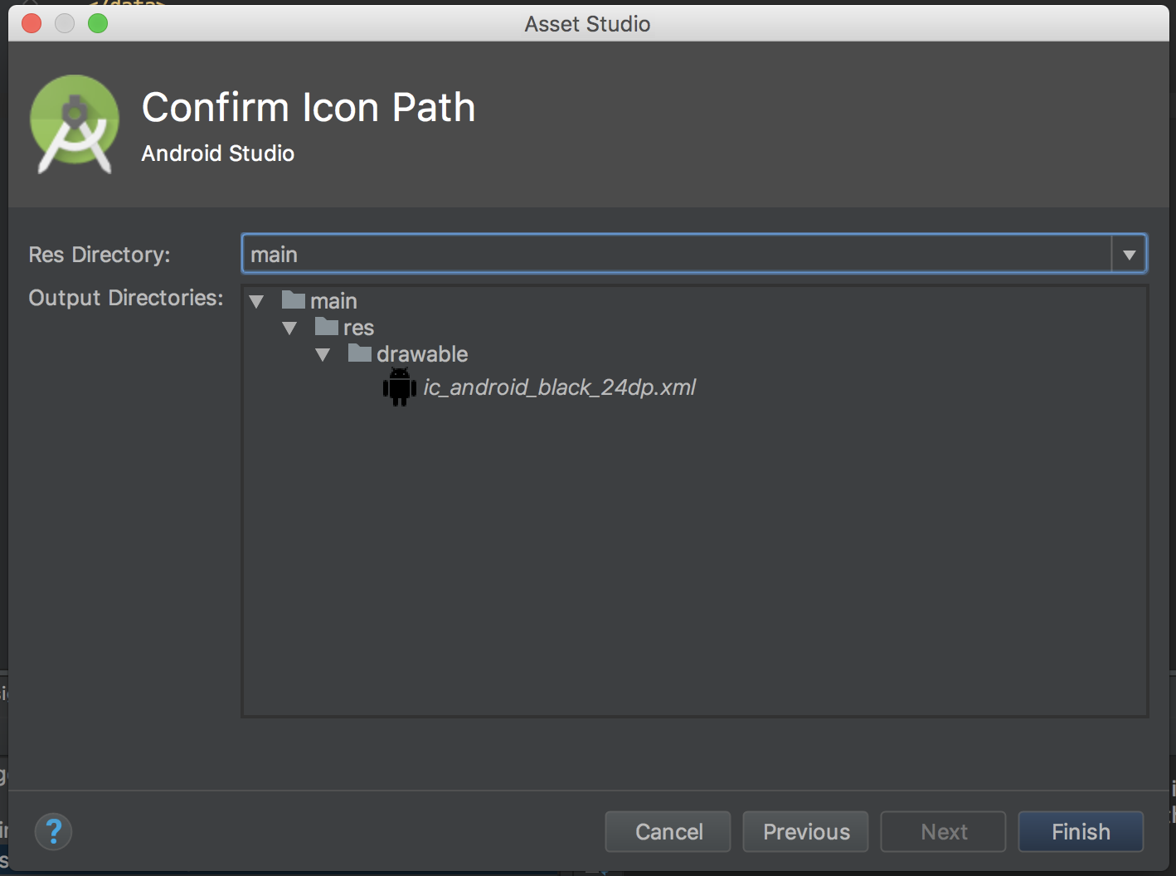Image resolution: width=1176 pixels, height=876 pixels.
Task: Click the disabled Next button
Action: (x=942, y=831)
